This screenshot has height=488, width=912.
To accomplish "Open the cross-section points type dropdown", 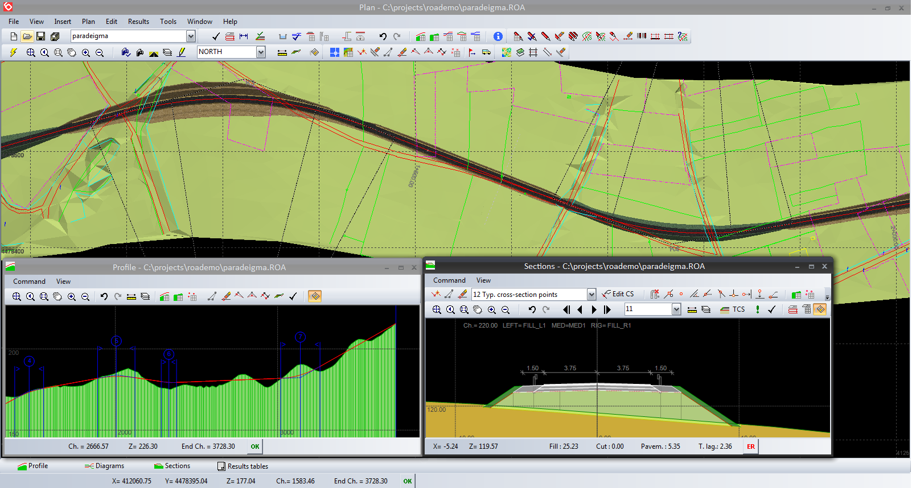I will (591, 295).
